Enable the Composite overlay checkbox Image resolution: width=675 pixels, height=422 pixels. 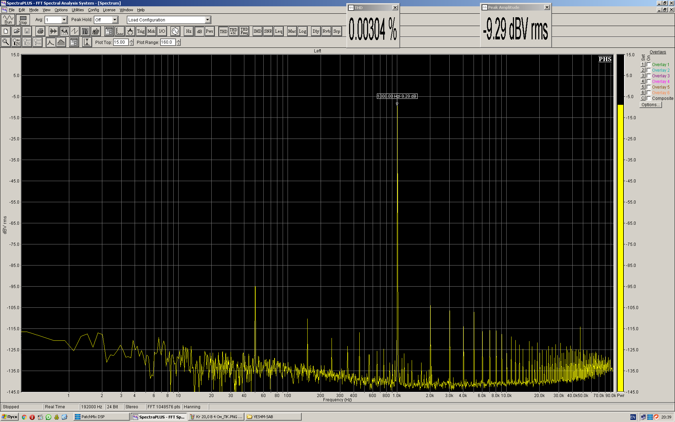(x=649, y=98)
